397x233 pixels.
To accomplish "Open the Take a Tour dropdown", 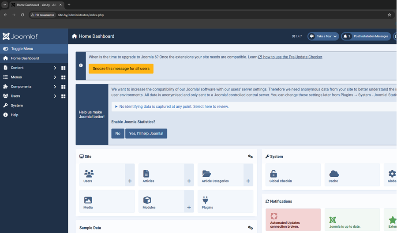I will click(323, 36).
